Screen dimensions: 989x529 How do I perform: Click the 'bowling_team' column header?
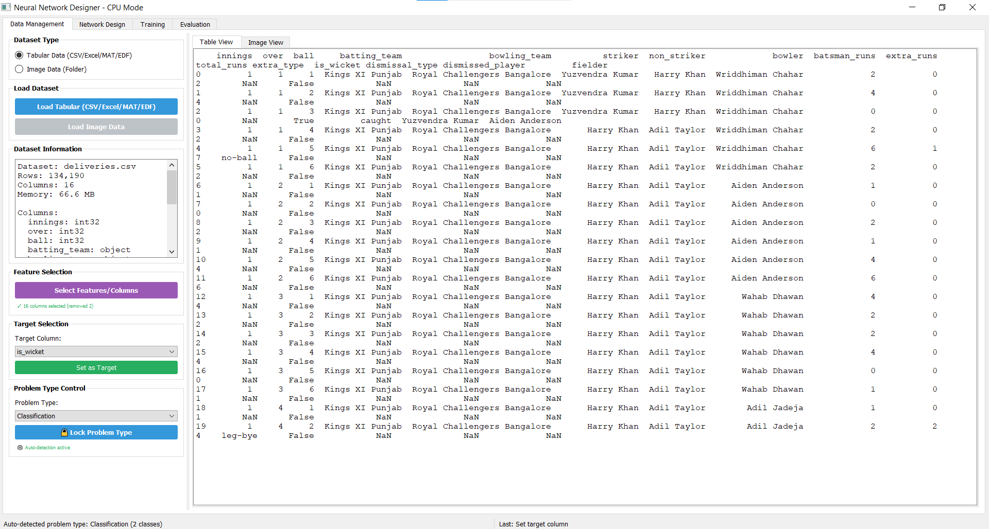520,56
